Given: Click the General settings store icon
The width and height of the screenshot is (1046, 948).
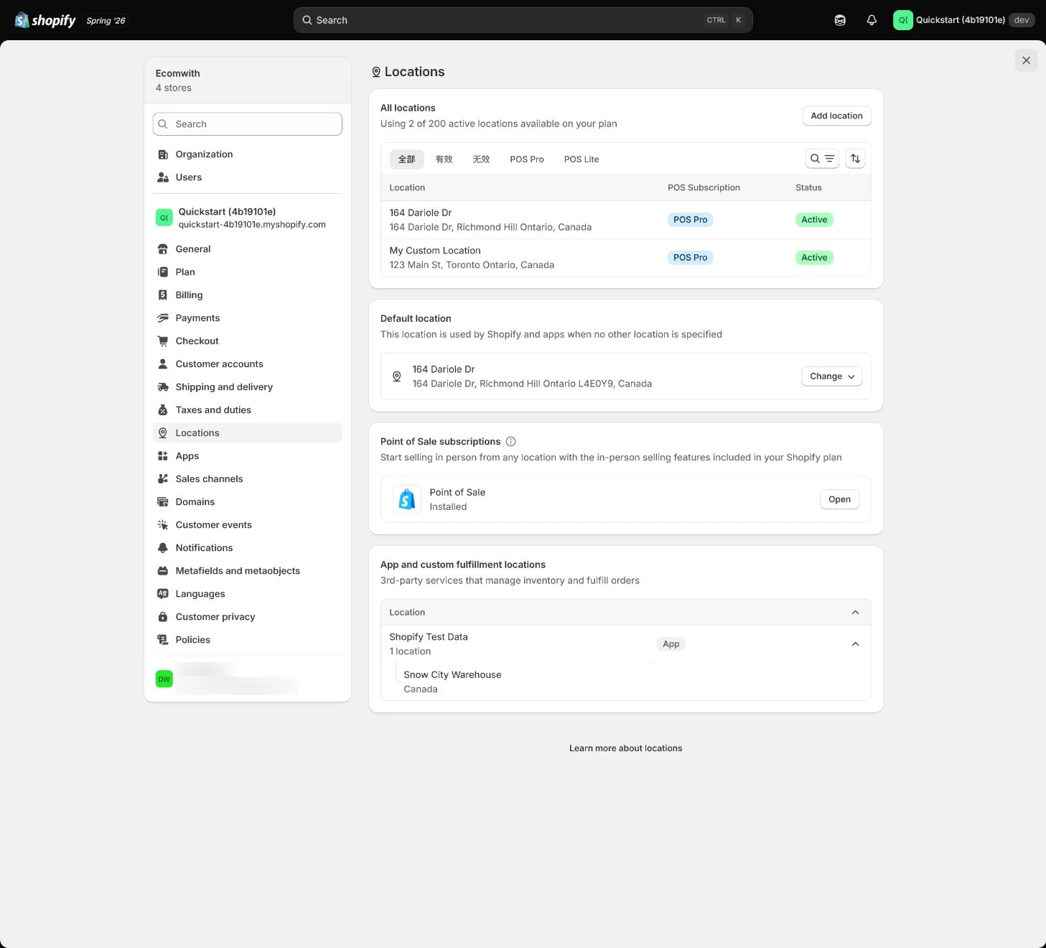Looking at the screenshot, I should 163,249.
